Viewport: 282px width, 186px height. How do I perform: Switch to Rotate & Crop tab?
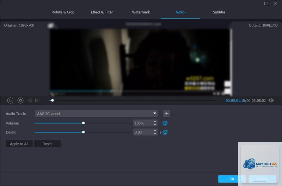pyautogui.click(x=63, y=12)
